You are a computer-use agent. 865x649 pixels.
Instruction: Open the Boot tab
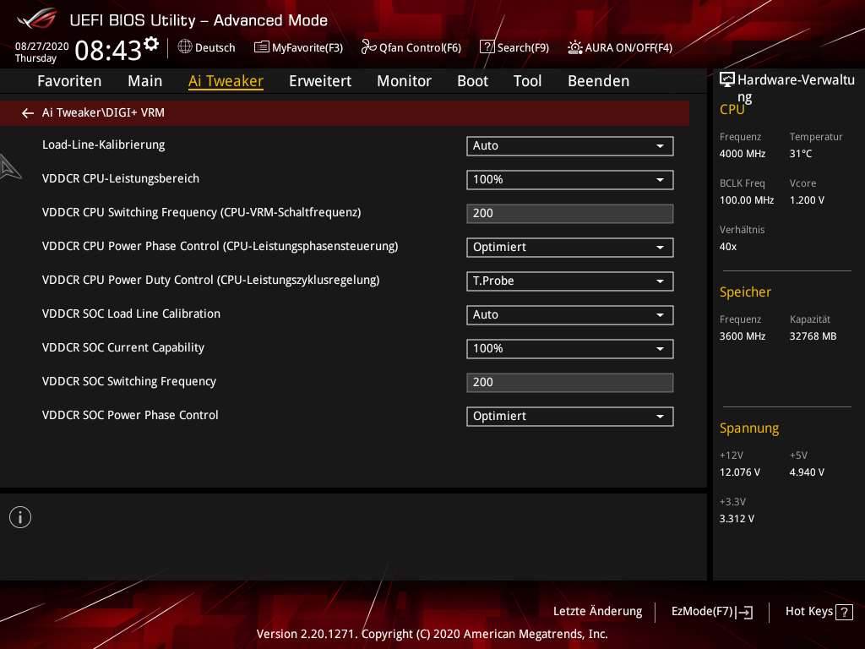473,81
